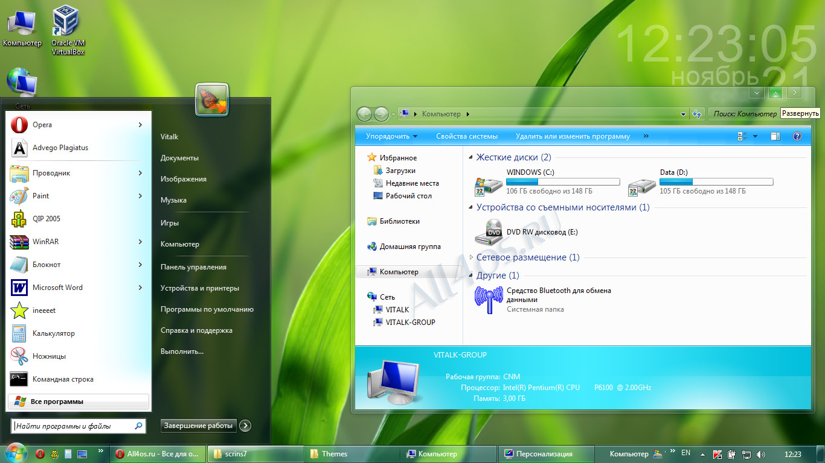Click Все программы
Viewport: 825px width, 463px height.
[79, 402]
